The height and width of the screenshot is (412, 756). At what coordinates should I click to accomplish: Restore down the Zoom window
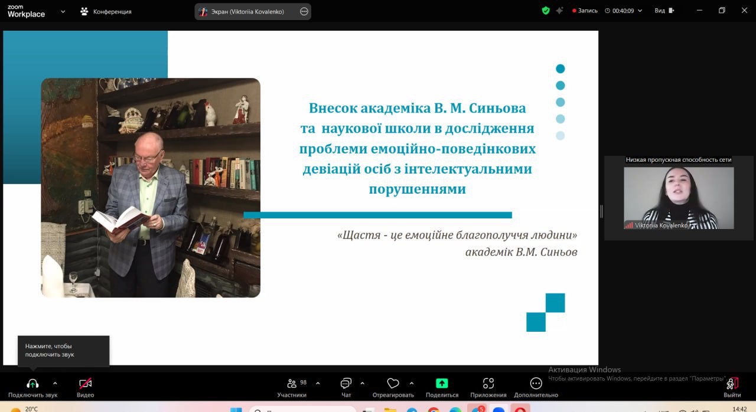pyautogui.click(x=722, y=11)
